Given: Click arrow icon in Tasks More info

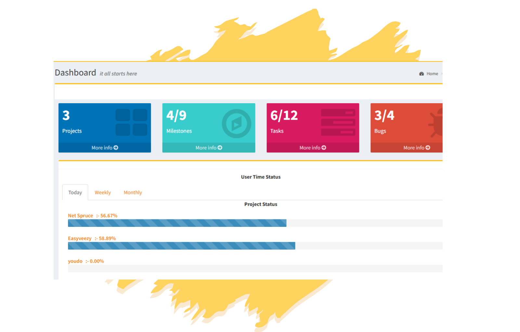Looking at the screenshot, I should point(324,148).
